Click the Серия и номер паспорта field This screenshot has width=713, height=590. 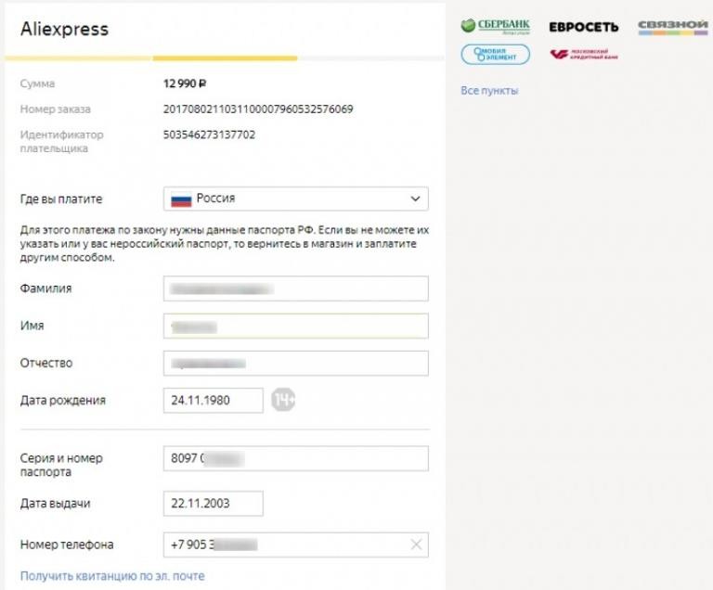(295, 458)
